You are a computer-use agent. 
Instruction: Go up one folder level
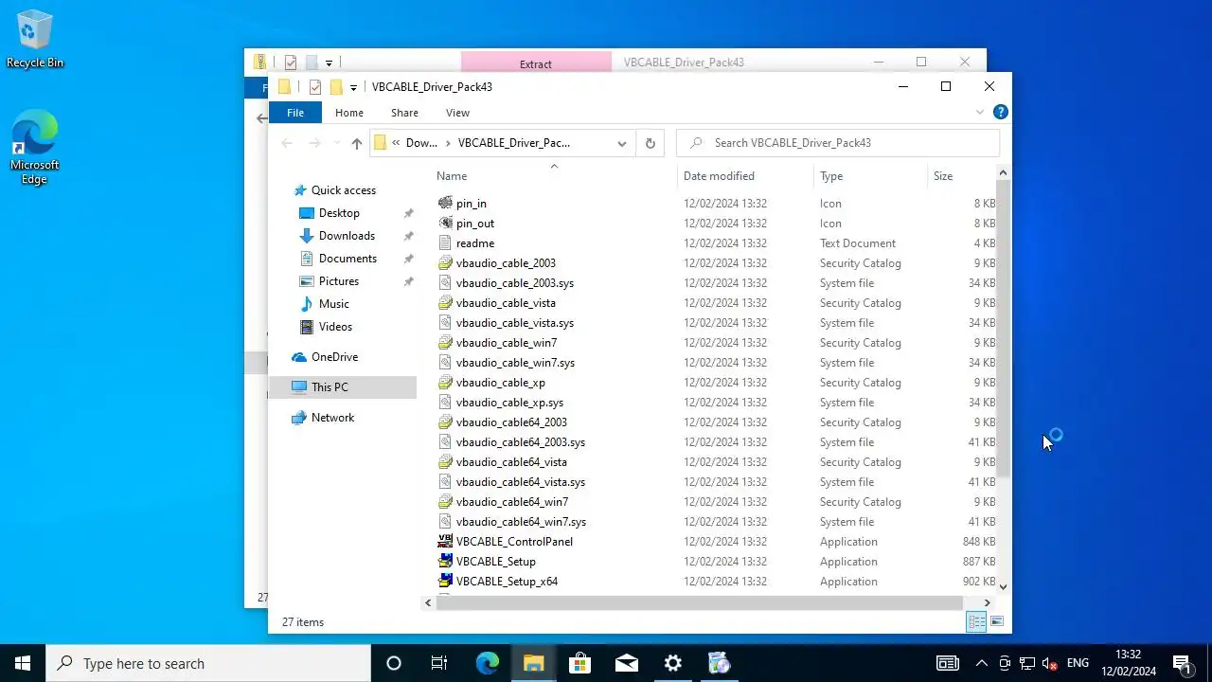[356, 143]
